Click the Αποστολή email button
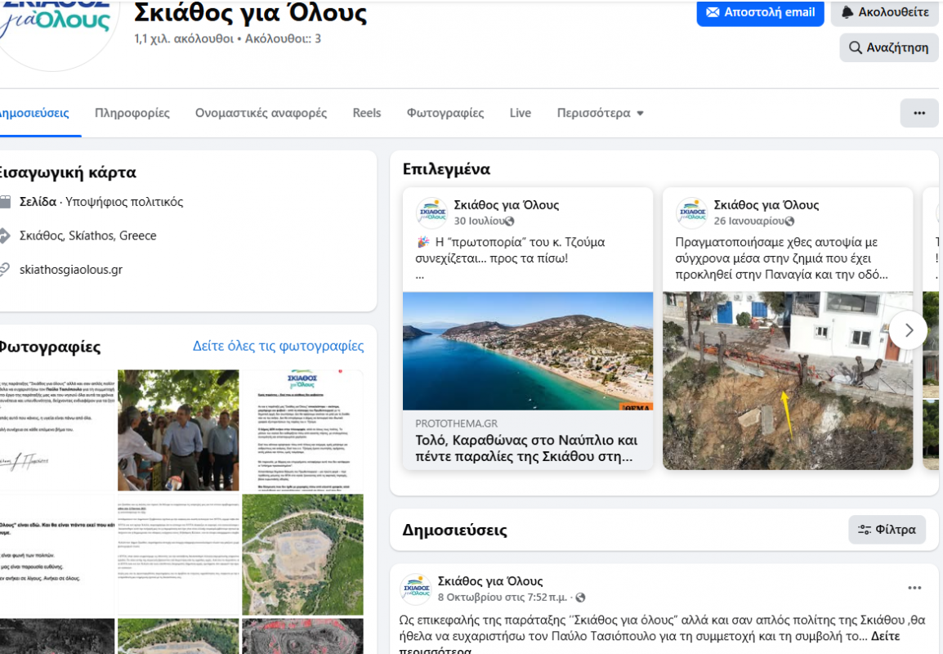Viewport: 943px width, 654px height. (x=760, y=12)
